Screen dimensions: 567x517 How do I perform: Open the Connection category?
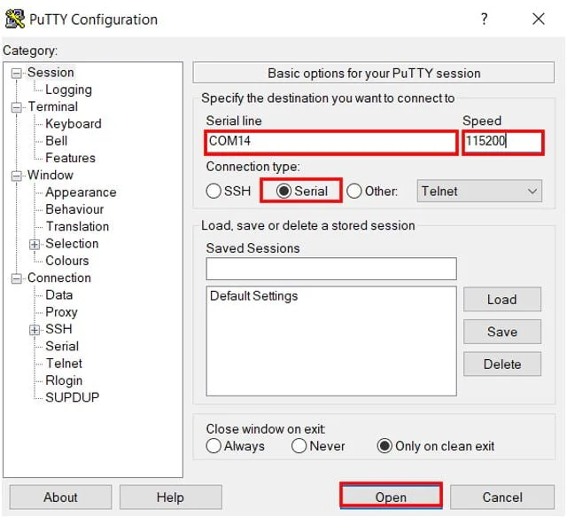pyautogui.click(x=59, y=278)
